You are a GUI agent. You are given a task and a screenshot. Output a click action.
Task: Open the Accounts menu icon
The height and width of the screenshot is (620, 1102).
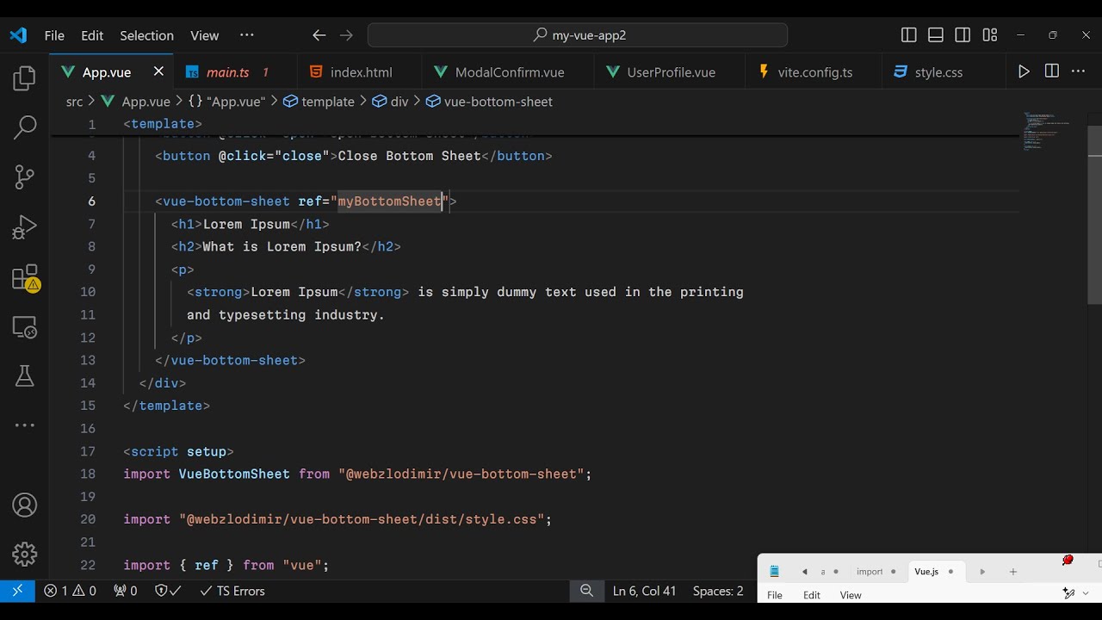click(25, 505)
